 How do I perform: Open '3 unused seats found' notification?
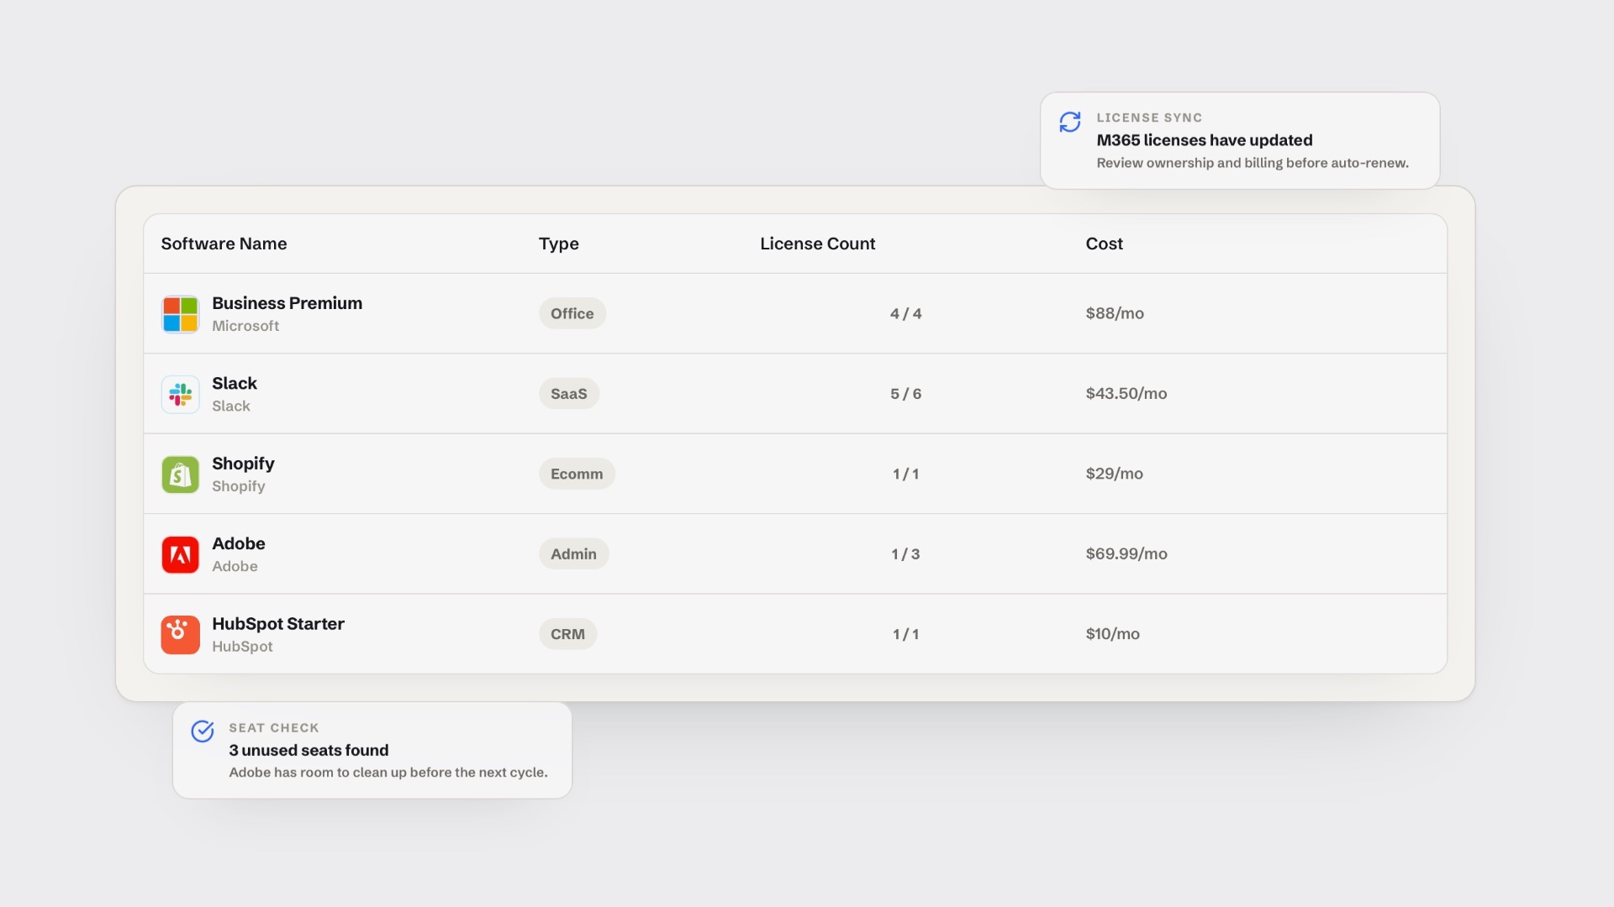(x=372, y=750)
